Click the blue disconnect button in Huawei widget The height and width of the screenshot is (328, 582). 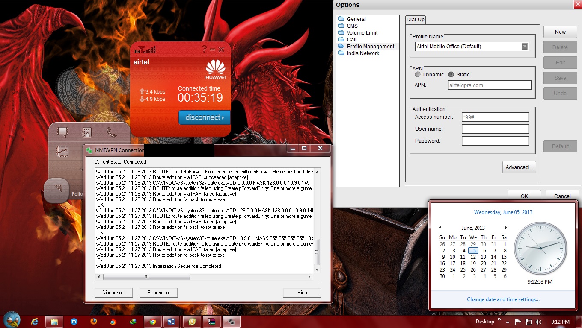(x=205, y=117)
